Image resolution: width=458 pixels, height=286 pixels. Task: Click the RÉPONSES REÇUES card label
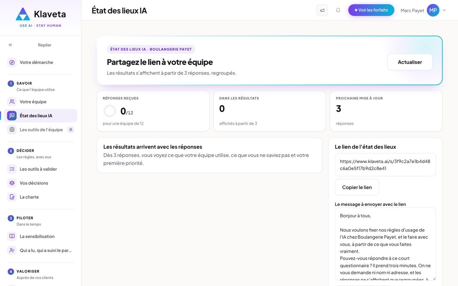click(121, 98)
